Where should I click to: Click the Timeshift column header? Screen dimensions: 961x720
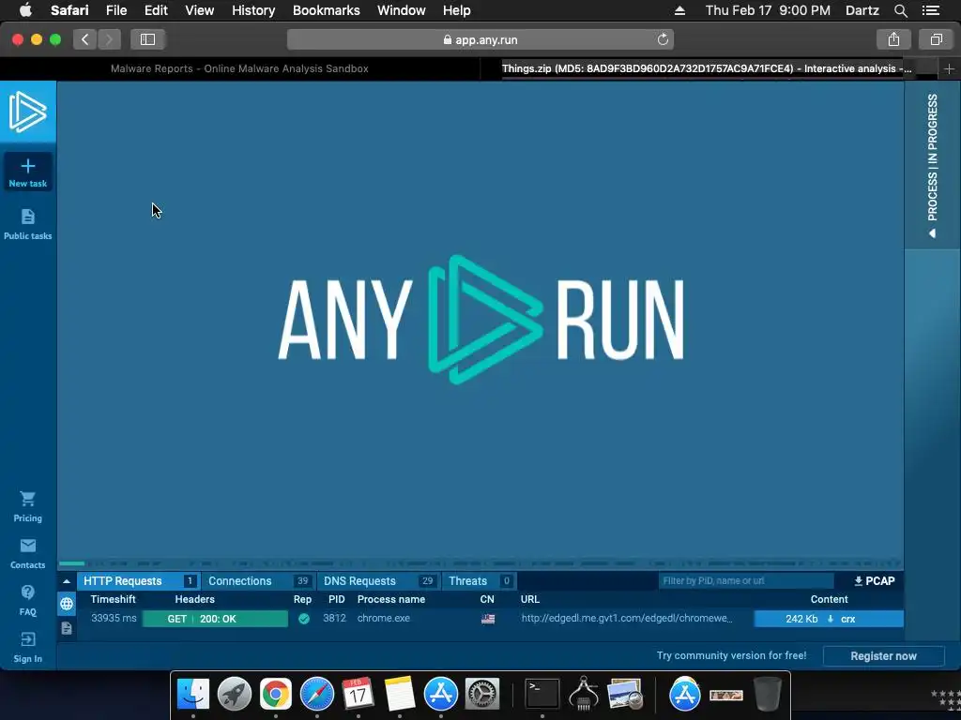(x=113, y=599)
